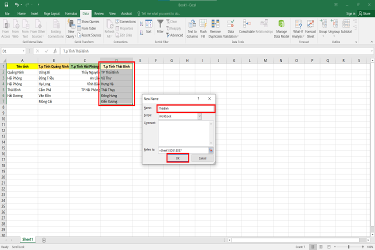Expand the Group dropdown
The image size is (375, 250).
coord(323,36)
